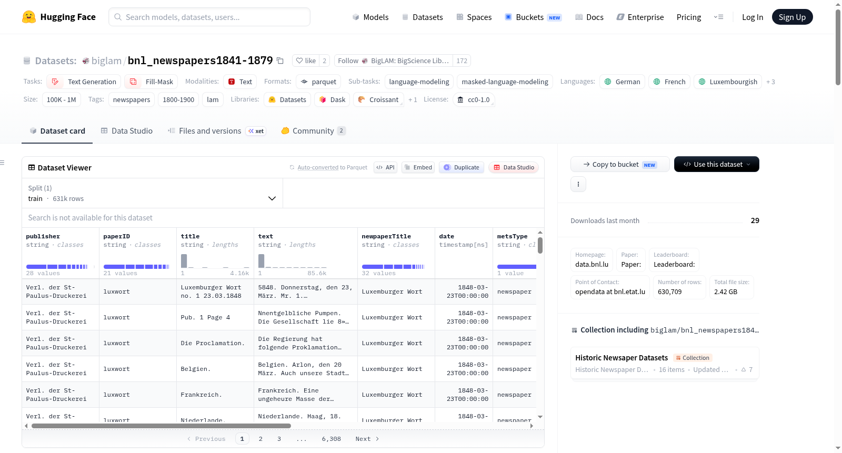Click the German language globe tag

click(622, 82)
